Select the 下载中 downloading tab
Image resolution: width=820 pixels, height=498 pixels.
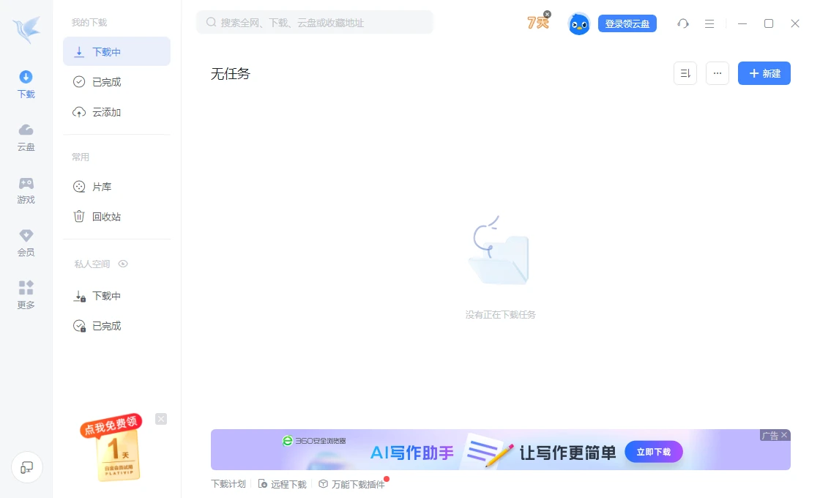click(x=106, y=51)
